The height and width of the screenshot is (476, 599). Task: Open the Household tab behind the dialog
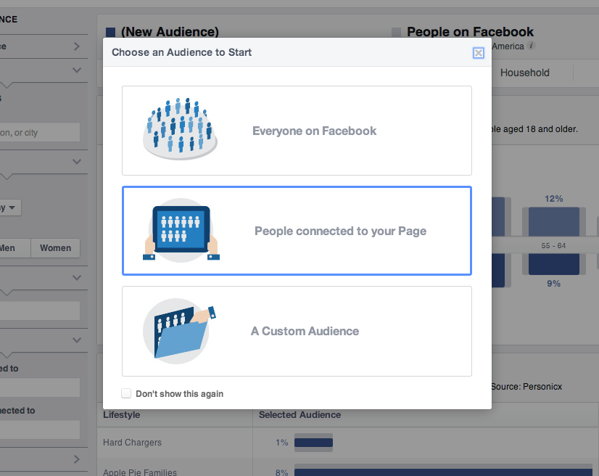click(525, 73)
